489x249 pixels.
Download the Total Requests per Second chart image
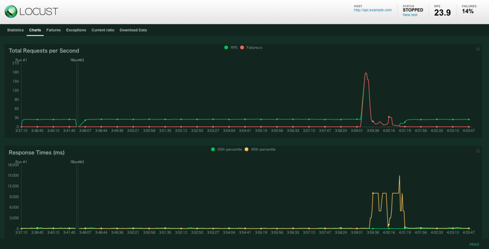point(478,48)
